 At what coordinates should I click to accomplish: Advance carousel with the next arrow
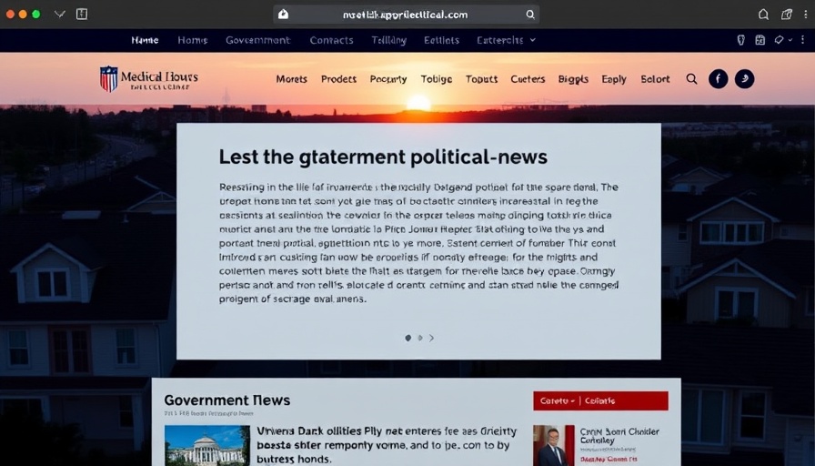pyautogui.click(x=432, y=338)
